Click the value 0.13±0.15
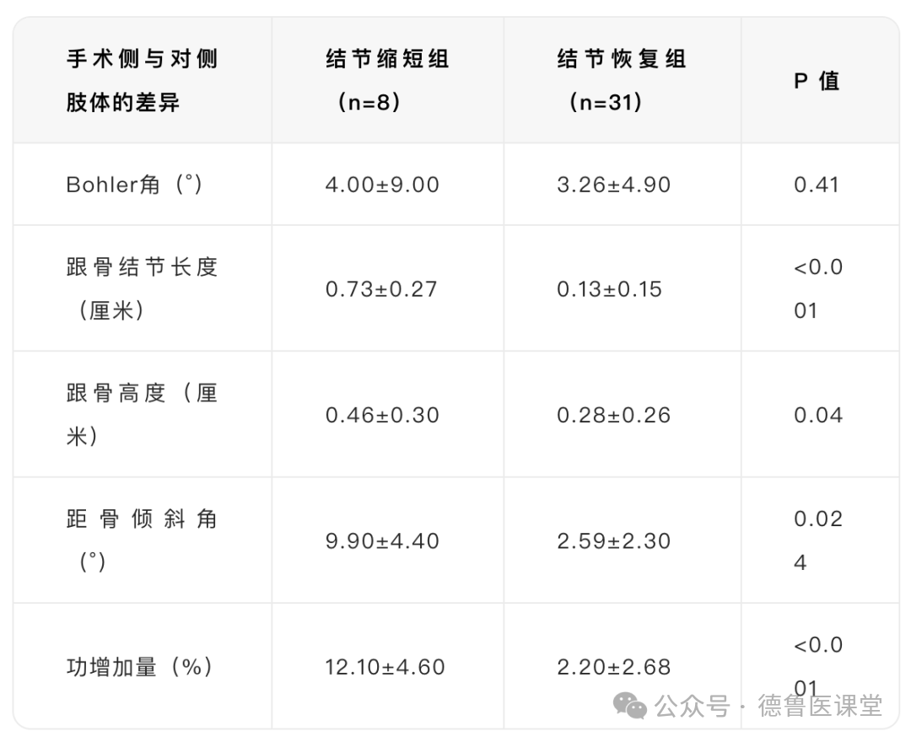Image resolution: width=911 pixels, height=742 pixels. [x=609, y=288]
